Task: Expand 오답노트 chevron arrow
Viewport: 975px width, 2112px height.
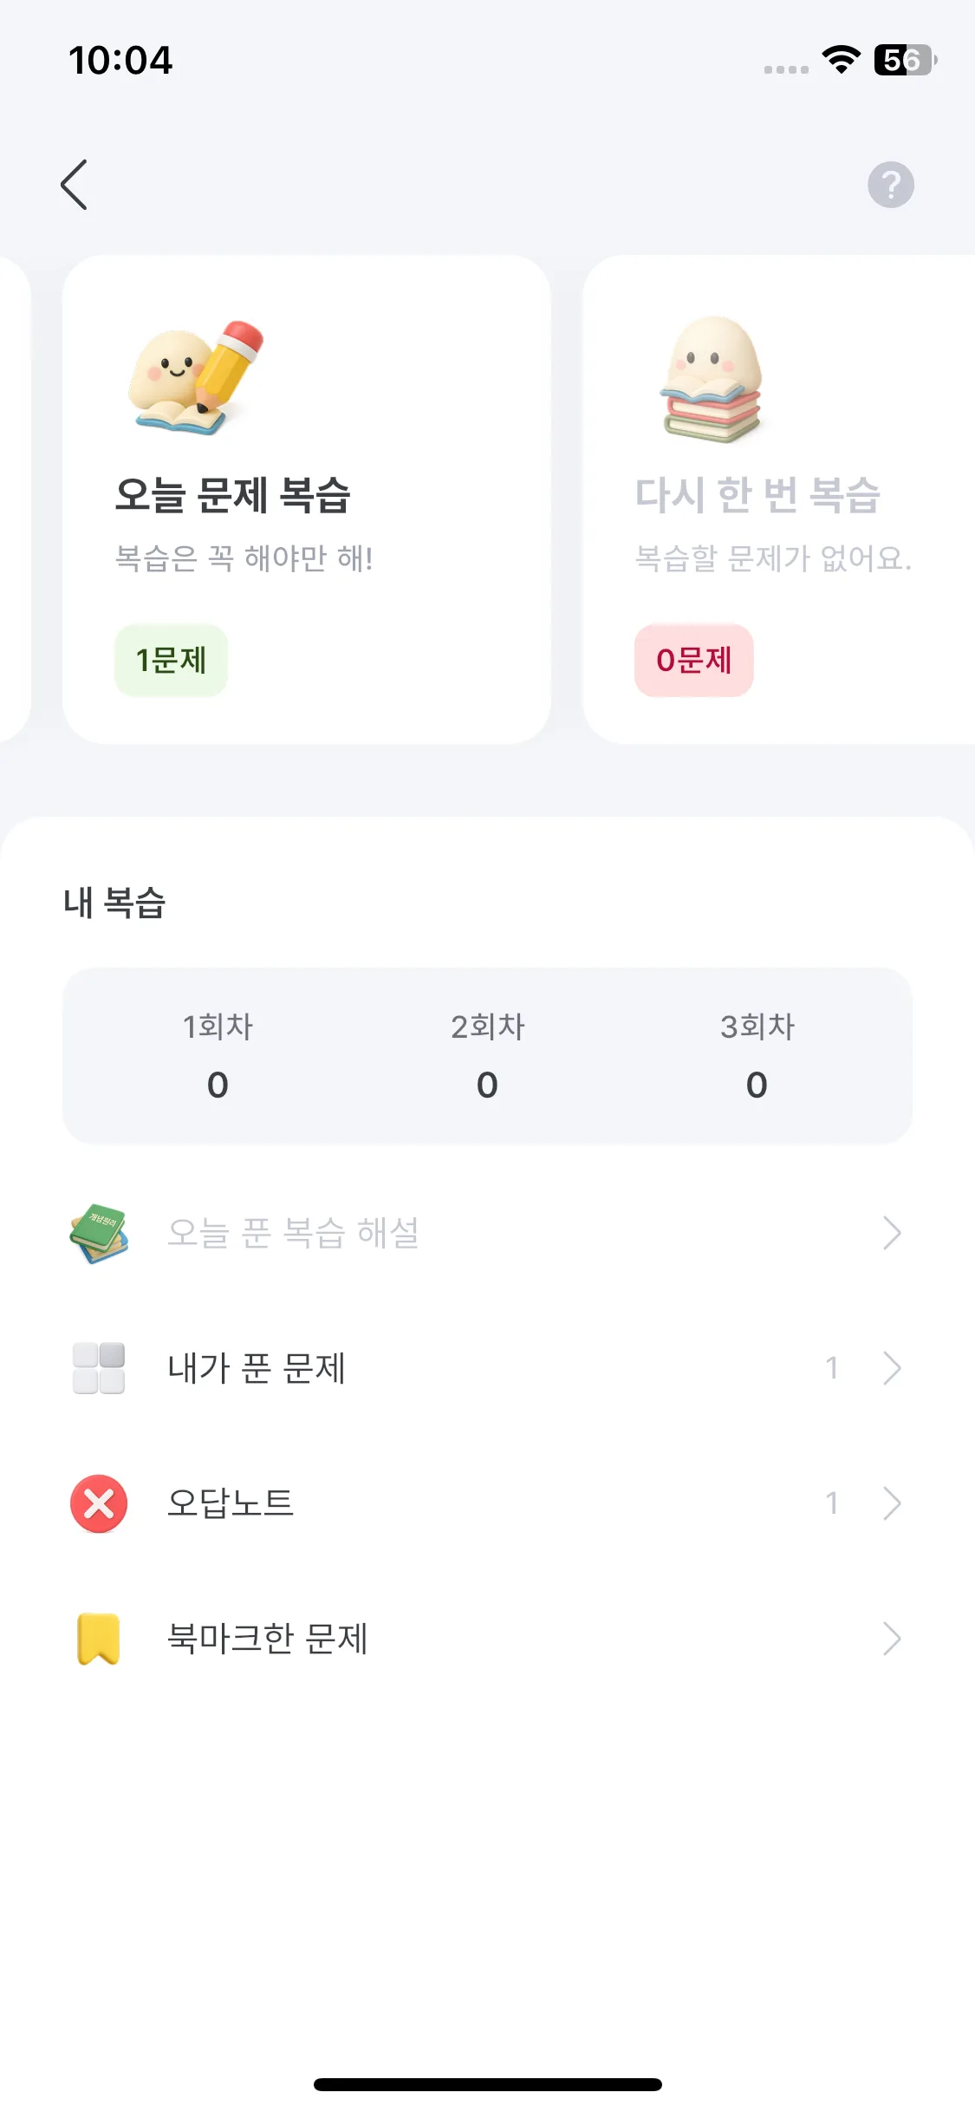Action: [x=892, y=1503]
